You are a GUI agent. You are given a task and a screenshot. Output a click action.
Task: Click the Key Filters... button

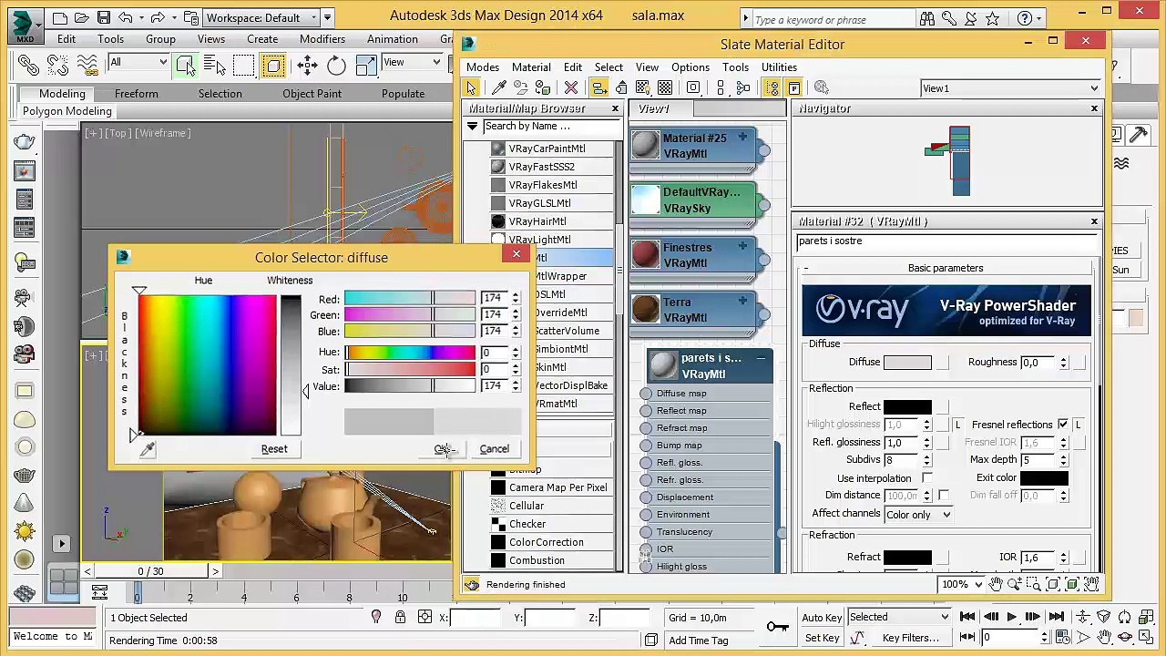click(x=911, y=639)
